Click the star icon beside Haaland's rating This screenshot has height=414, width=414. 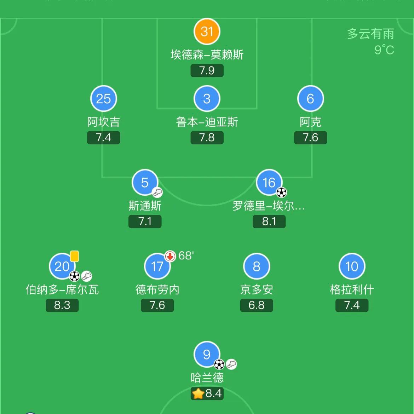coord(197,393)
